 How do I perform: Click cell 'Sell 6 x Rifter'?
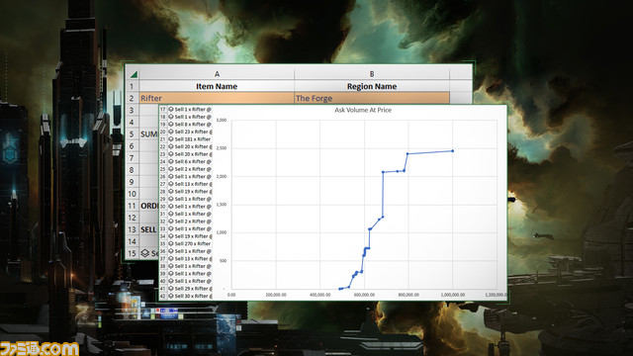(190, 161)
